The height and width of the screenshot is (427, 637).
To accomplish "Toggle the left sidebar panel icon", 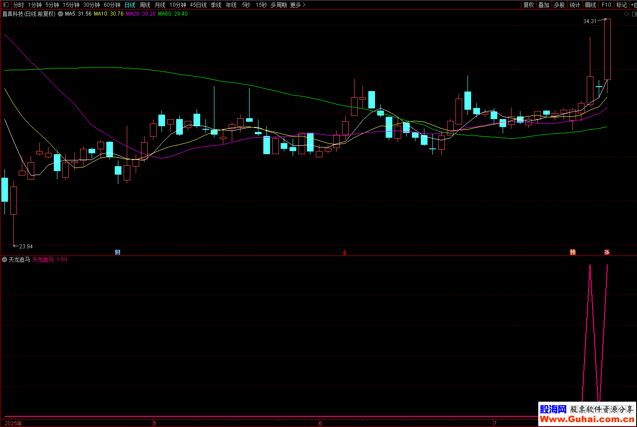I will click(x=5, y=5).
